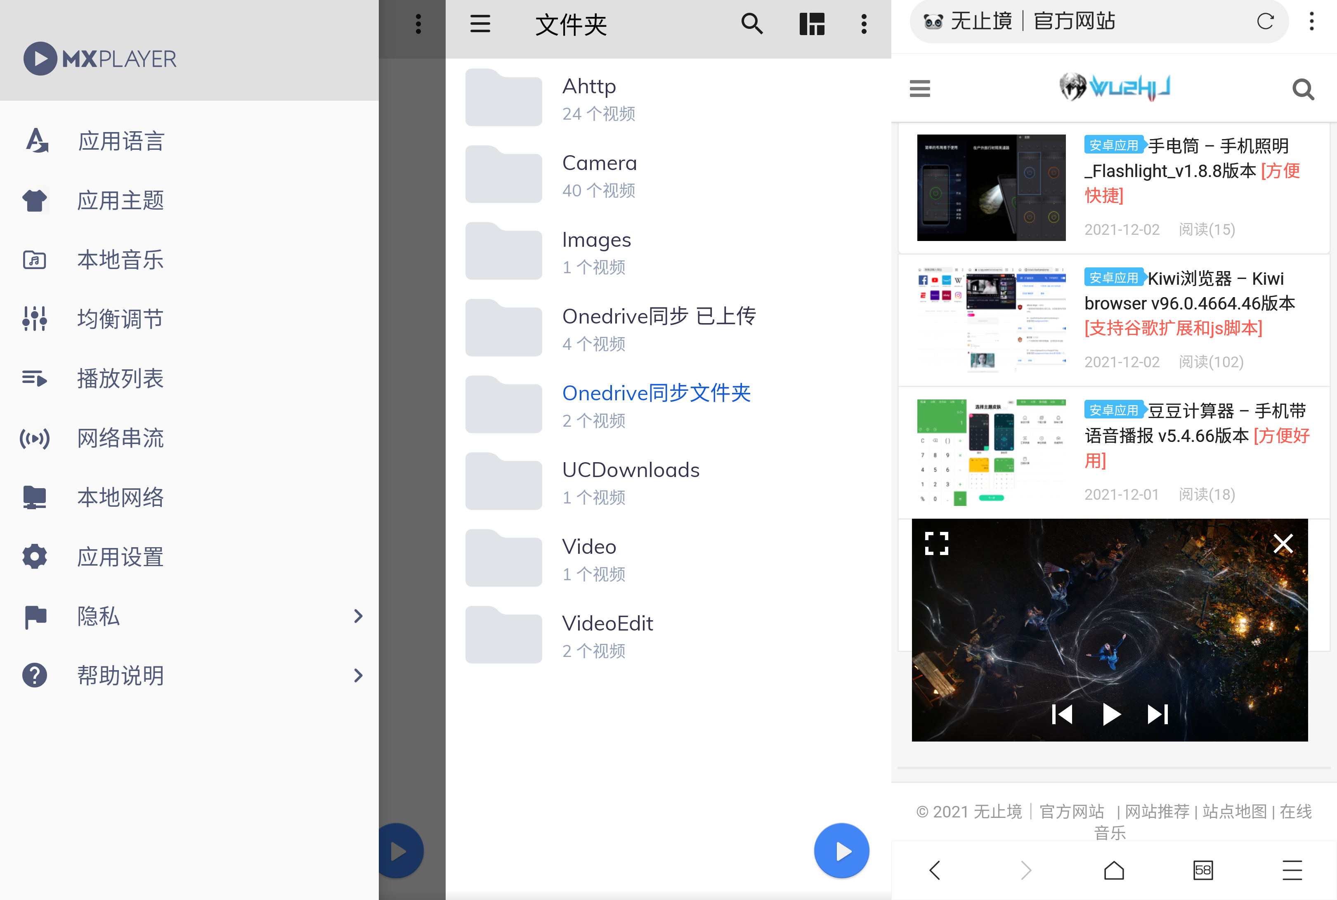Open the 均衡调节 equalizer

189,319
